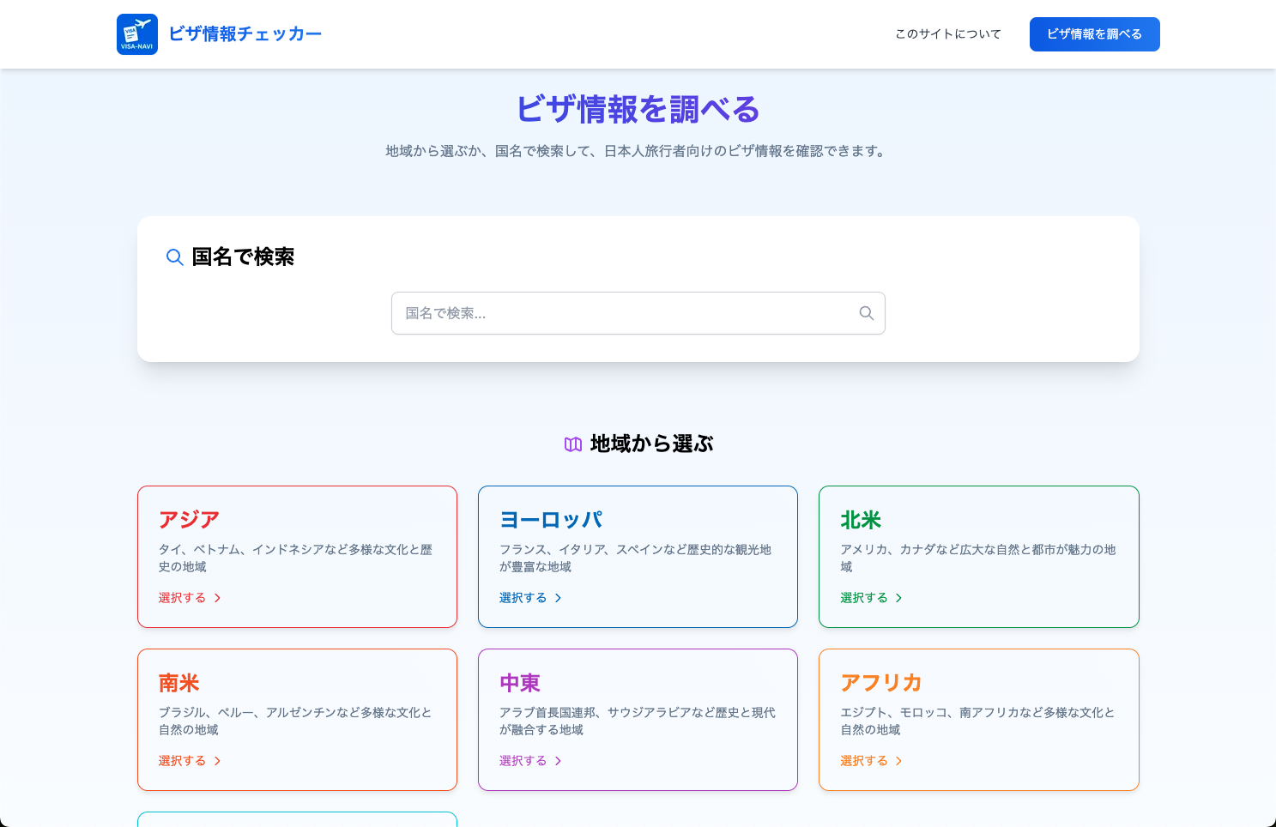Image resolution: width=1276 pixels, height=827 pixels.
Task: Click the chevron arrow in アジア card
Action: [217, 598]
